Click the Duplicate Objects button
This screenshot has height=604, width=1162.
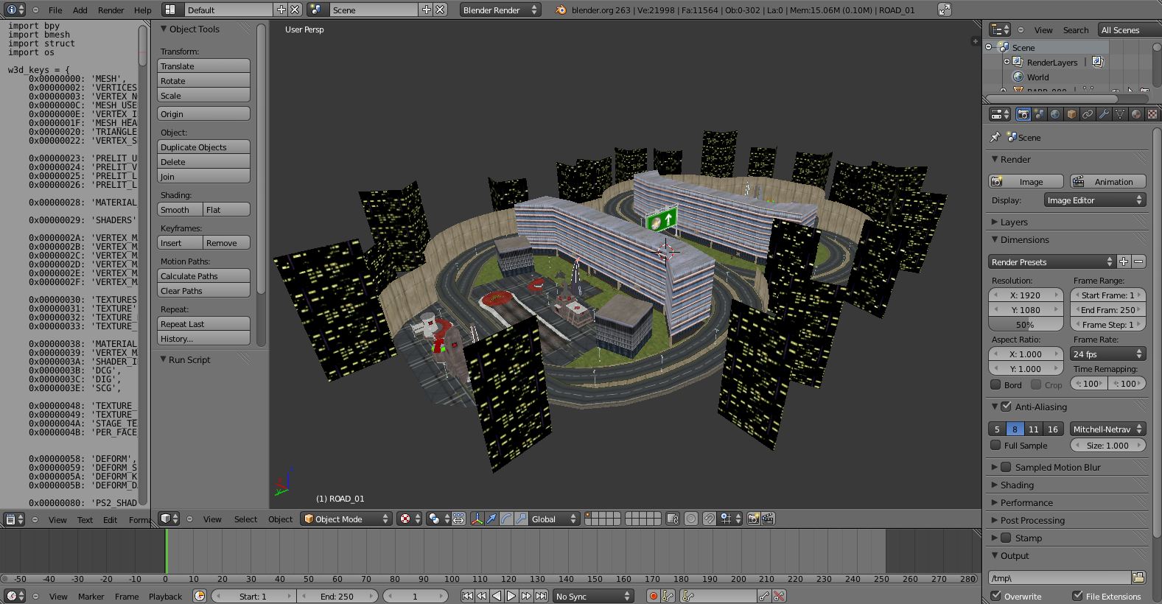203,147
